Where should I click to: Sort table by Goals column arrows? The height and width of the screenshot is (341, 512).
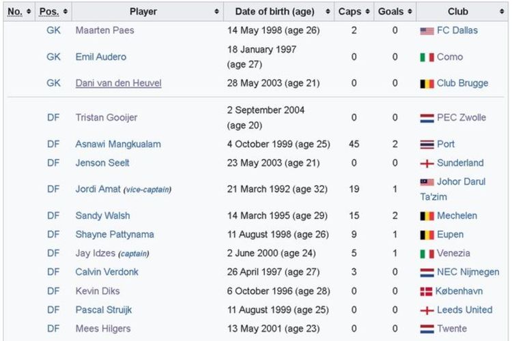(410, 12)
